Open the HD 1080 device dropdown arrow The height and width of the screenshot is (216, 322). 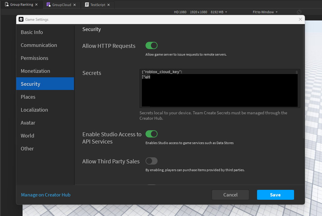226,12
